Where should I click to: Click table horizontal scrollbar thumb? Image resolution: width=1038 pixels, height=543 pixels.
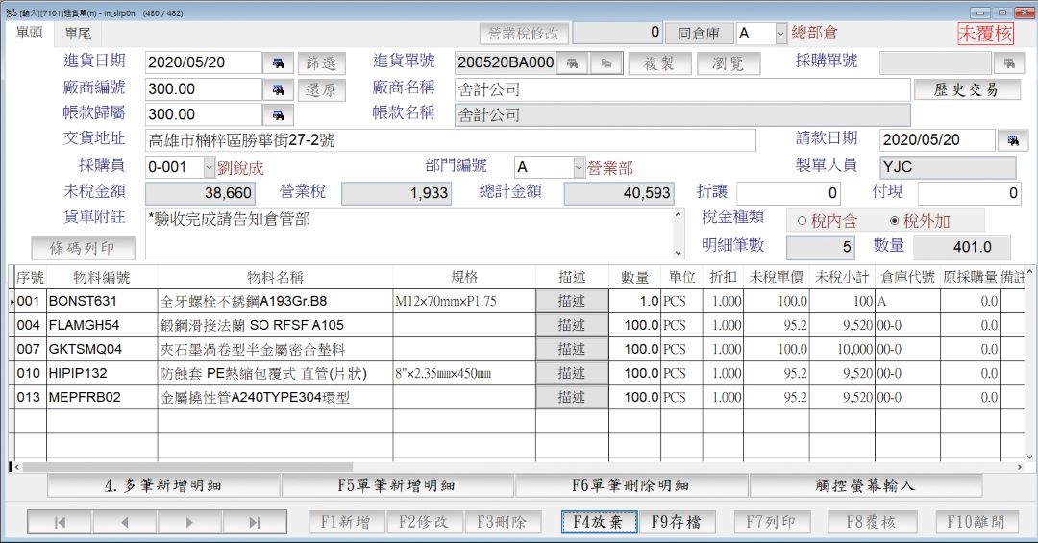pyautogui.click(x=187, y=467)
